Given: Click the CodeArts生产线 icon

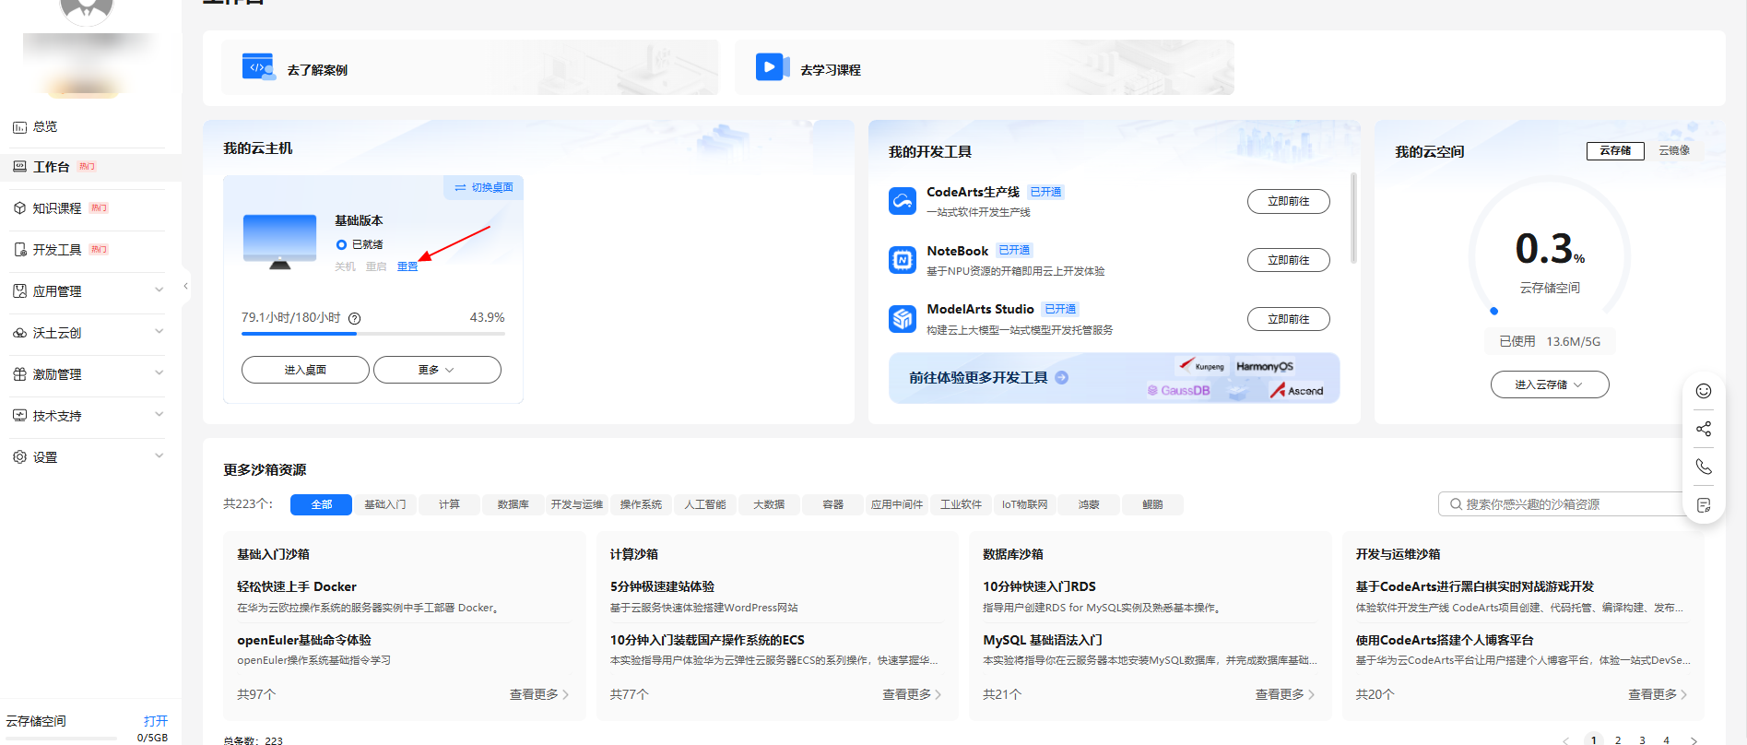Looking at the screenshot, I should coord(903,201).
